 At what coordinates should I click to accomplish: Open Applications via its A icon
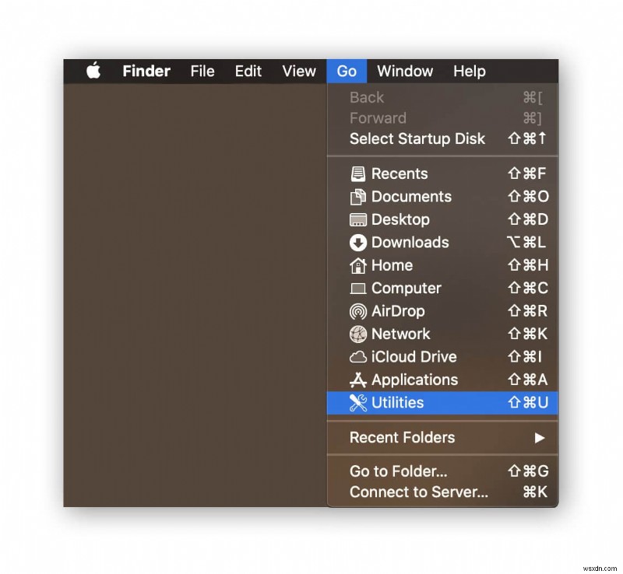(357, 380)
